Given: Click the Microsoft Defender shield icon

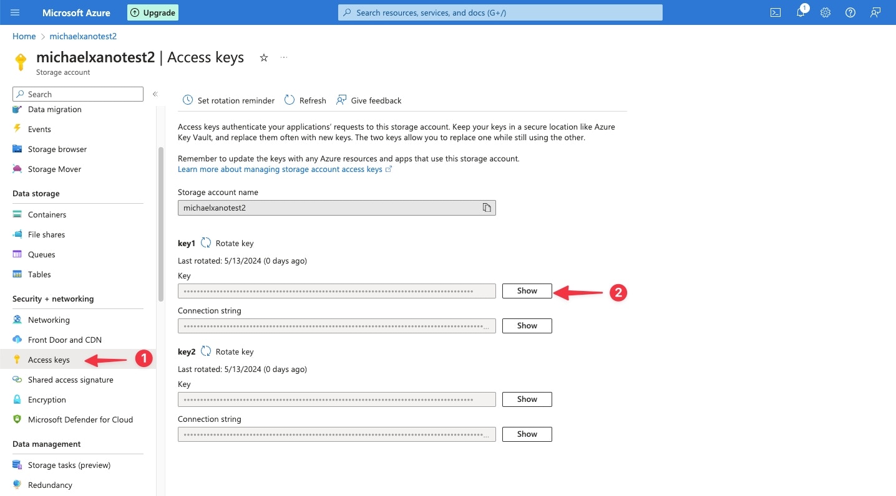Looking at the screenshot, I should 17,419.
